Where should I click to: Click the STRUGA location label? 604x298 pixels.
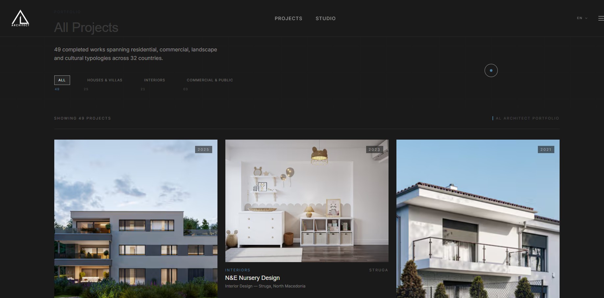[379, 270]
